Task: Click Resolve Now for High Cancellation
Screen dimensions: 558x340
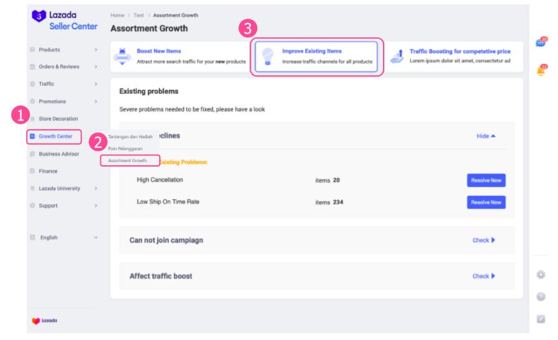Action: [x=486, y=180]
